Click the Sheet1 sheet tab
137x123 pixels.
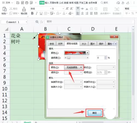pyautogui.click(x=27, y=122)
